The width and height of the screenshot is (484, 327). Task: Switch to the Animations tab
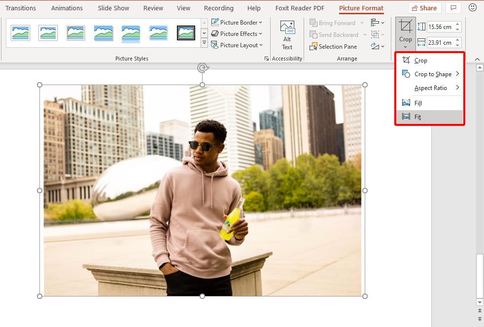[x=67, y=8]
